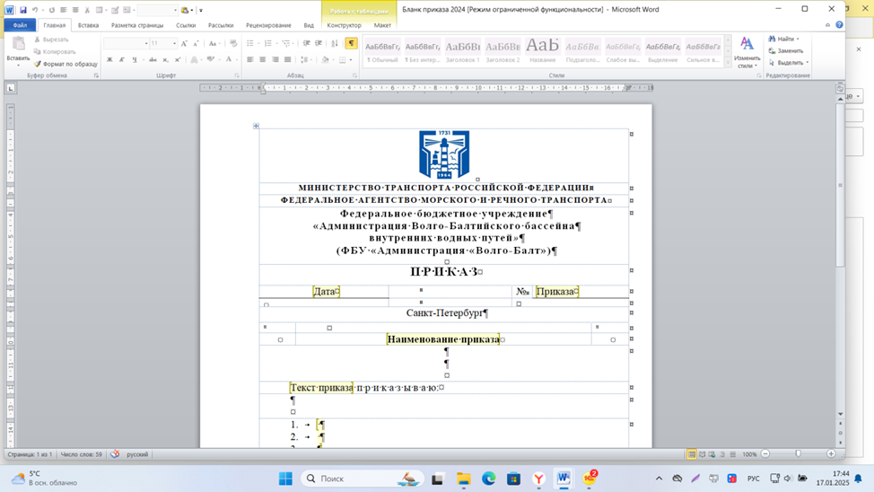
Task: Click the Заменить button
Action: [x=786, y=51]
